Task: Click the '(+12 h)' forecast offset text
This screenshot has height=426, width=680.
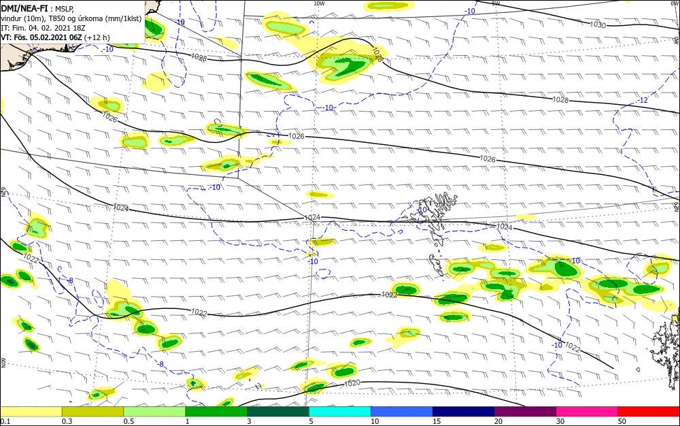Action: [97, 37]
